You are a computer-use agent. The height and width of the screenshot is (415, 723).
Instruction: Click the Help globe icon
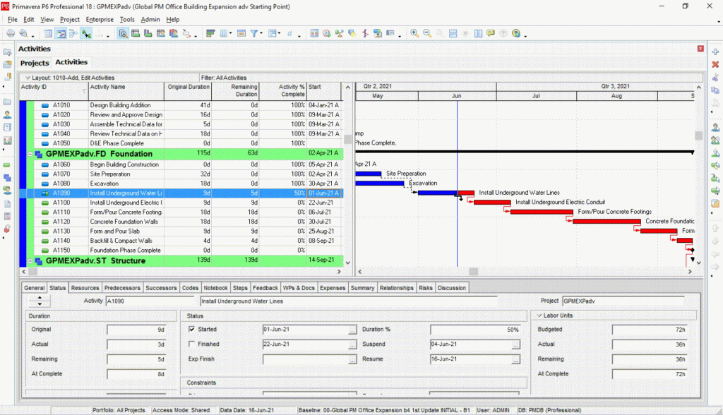(516, 33)
